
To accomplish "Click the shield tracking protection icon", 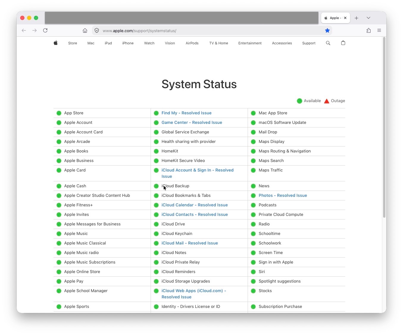I will coord(97,30).
